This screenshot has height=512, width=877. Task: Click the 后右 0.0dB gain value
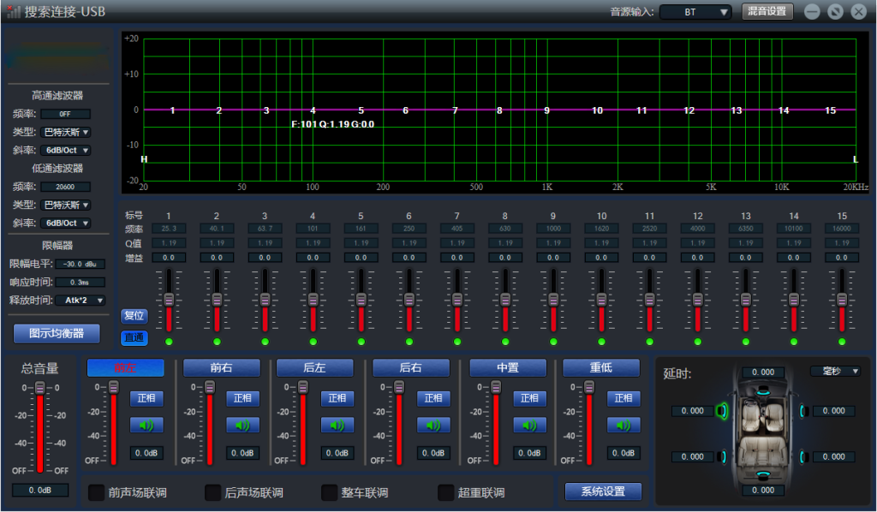click(x=433, y=453)
